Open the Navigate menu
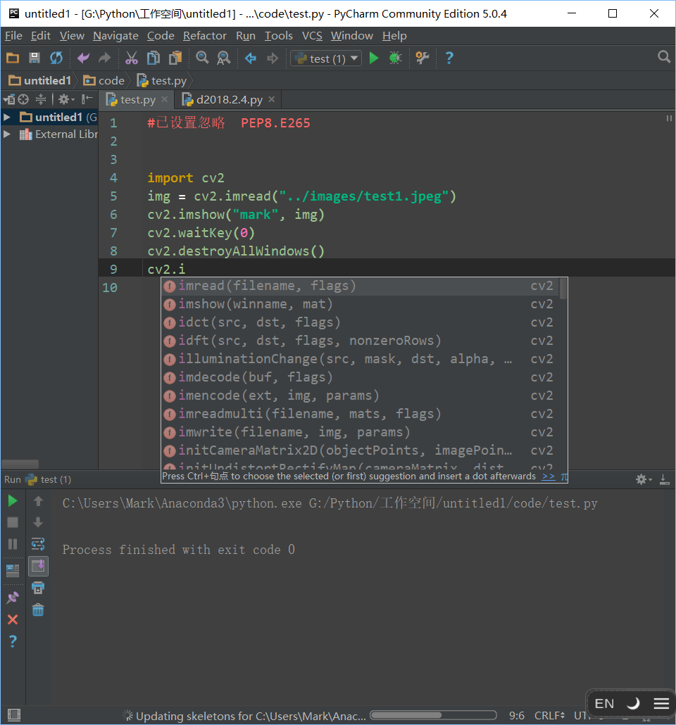Viewport: 676px width, 725px height. tap(115, 36)
